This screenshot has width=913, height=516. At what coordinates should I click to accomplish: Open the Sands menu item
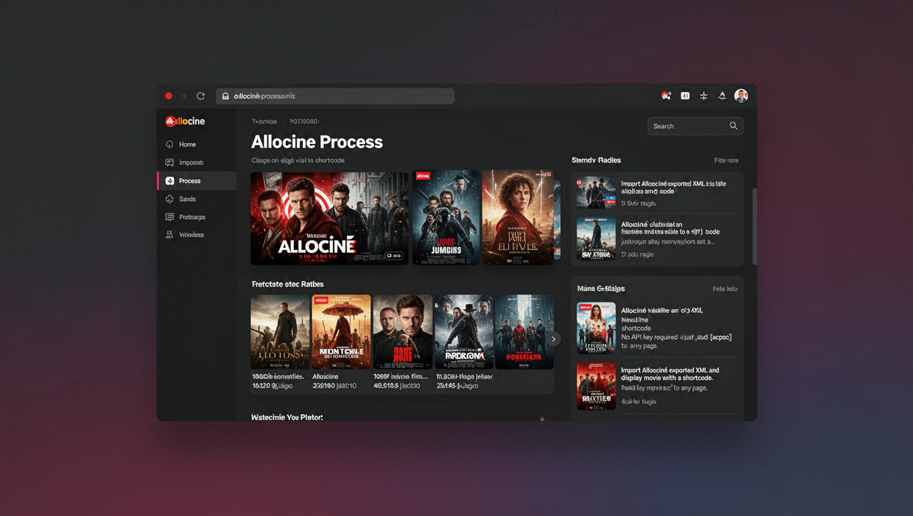[197, 199]
